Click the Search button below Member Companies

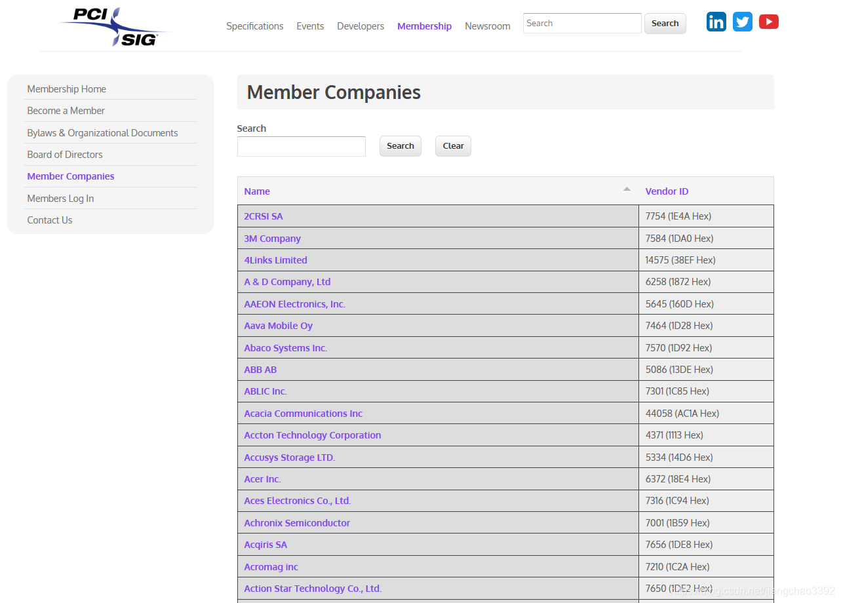click(x=401, y=146)
